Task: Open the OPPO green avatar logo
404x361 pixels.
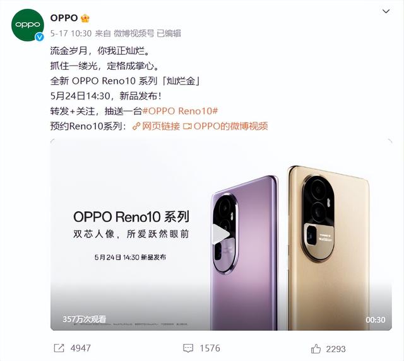Action: [x=28, y=25]
